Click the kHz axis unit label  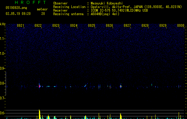point(3,24)
